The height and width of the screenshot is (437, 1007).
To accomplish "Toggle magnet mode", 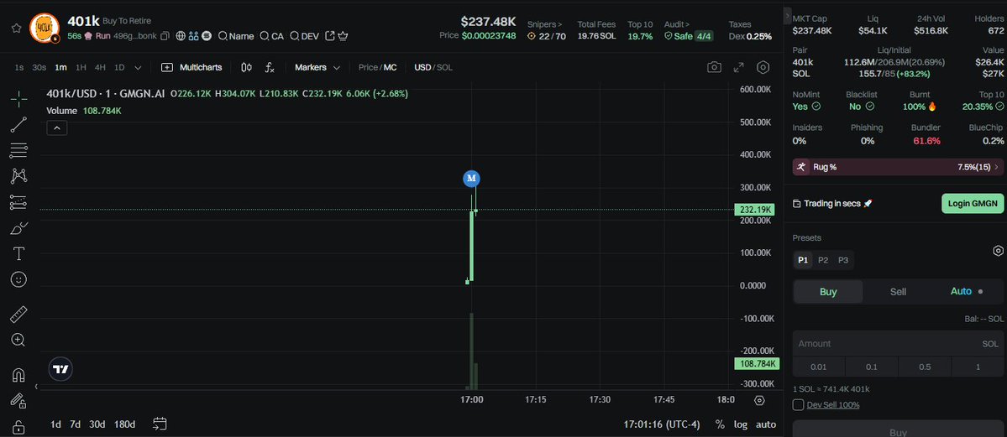I will (x=18, y=376).
